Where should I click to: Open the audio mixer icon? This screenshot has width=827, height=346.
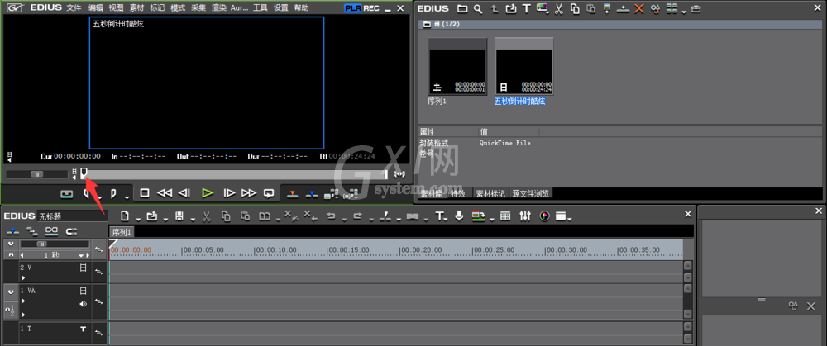525,216
